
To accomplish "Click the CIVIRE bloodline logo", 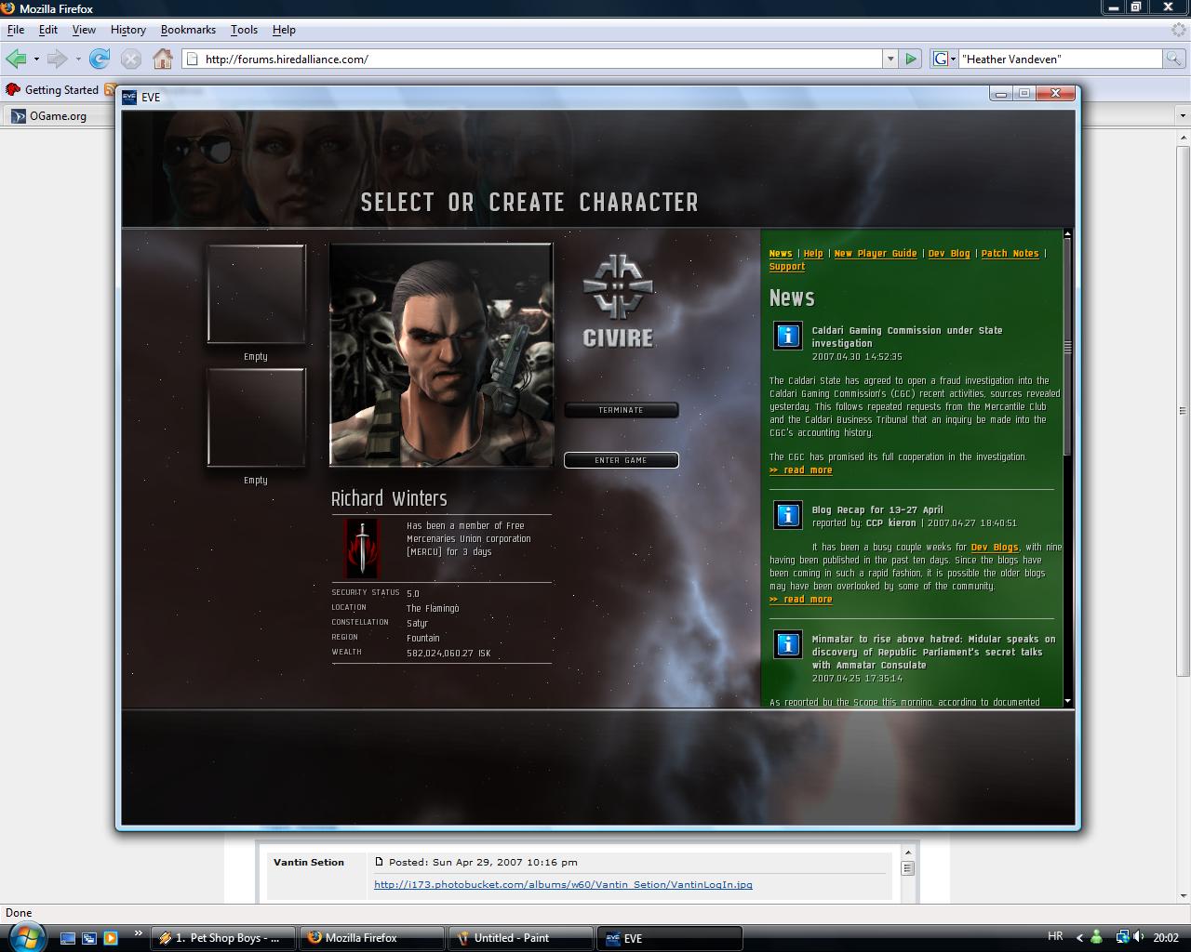I will pyautogui.click(x=618, y=301).
